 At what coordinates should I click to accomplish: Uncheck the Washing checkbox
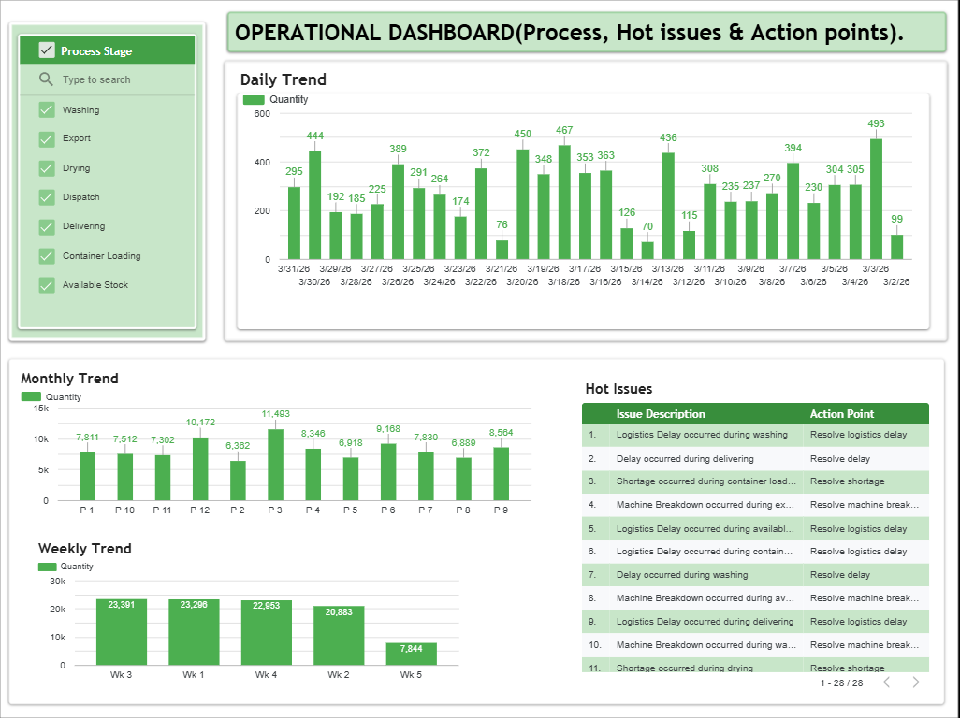46,109
